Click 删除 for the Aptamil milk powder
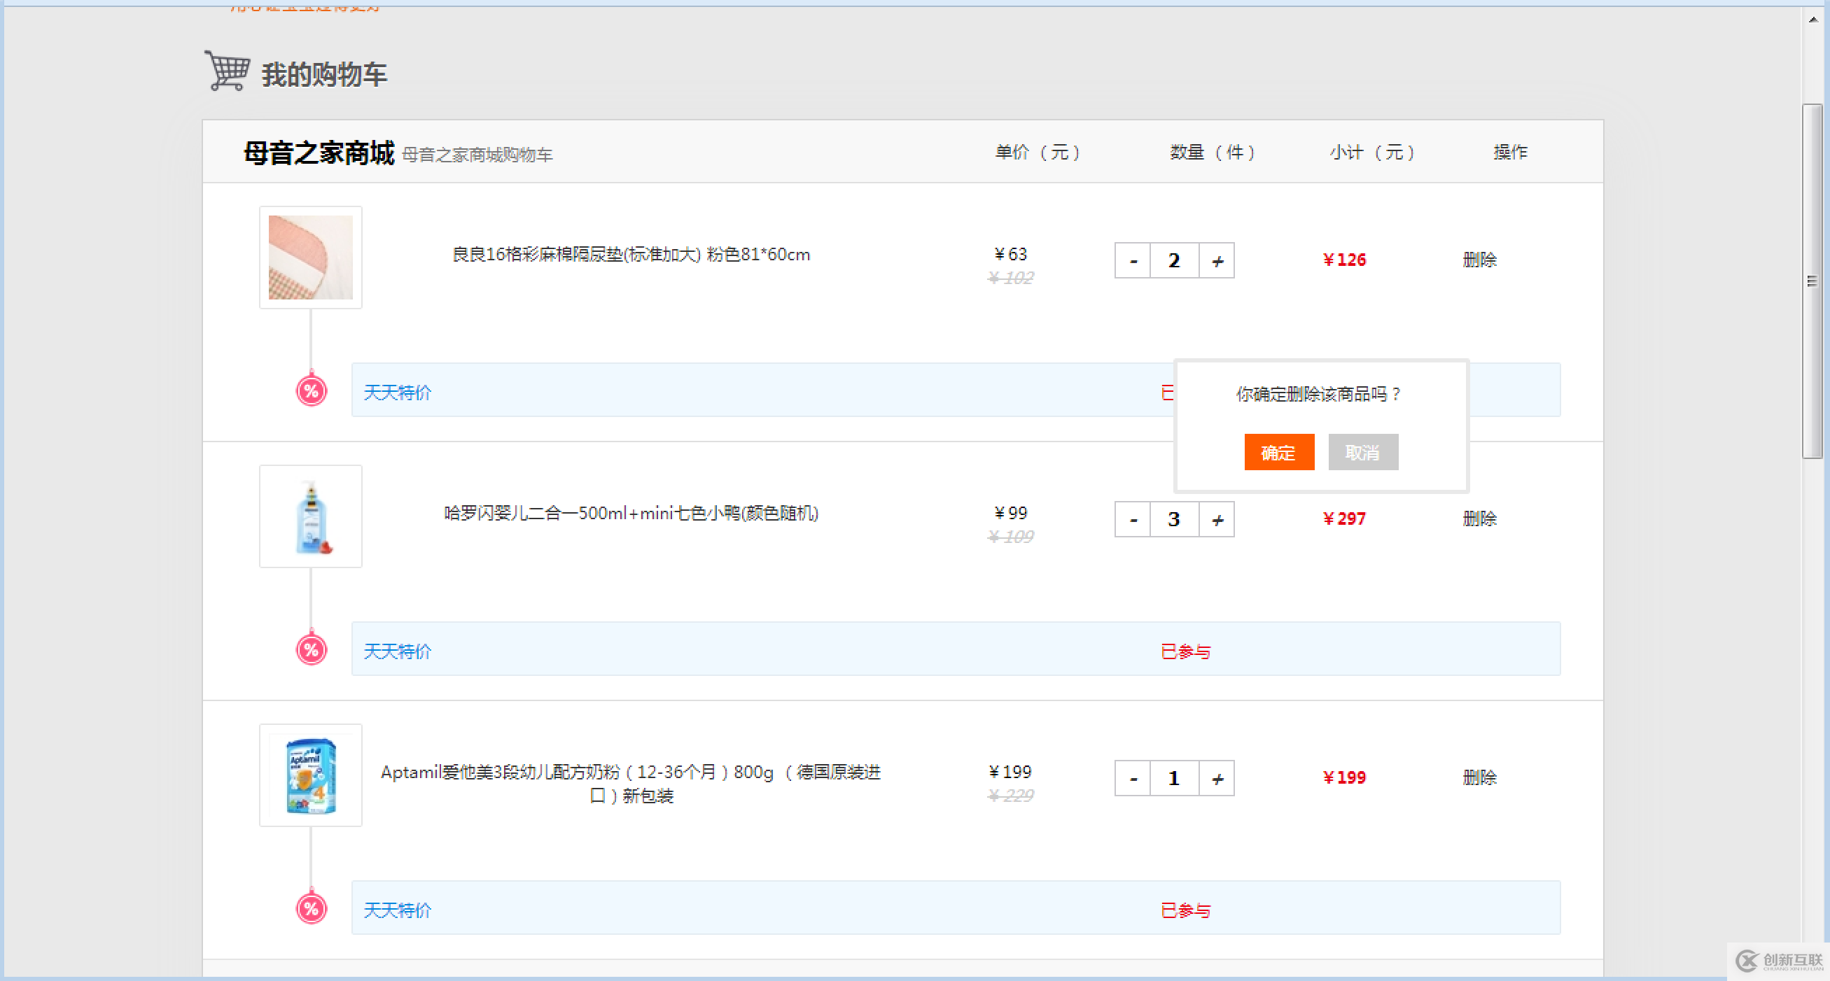The width and height of the screenshot is (1830, 981). tap(1479, 777)
